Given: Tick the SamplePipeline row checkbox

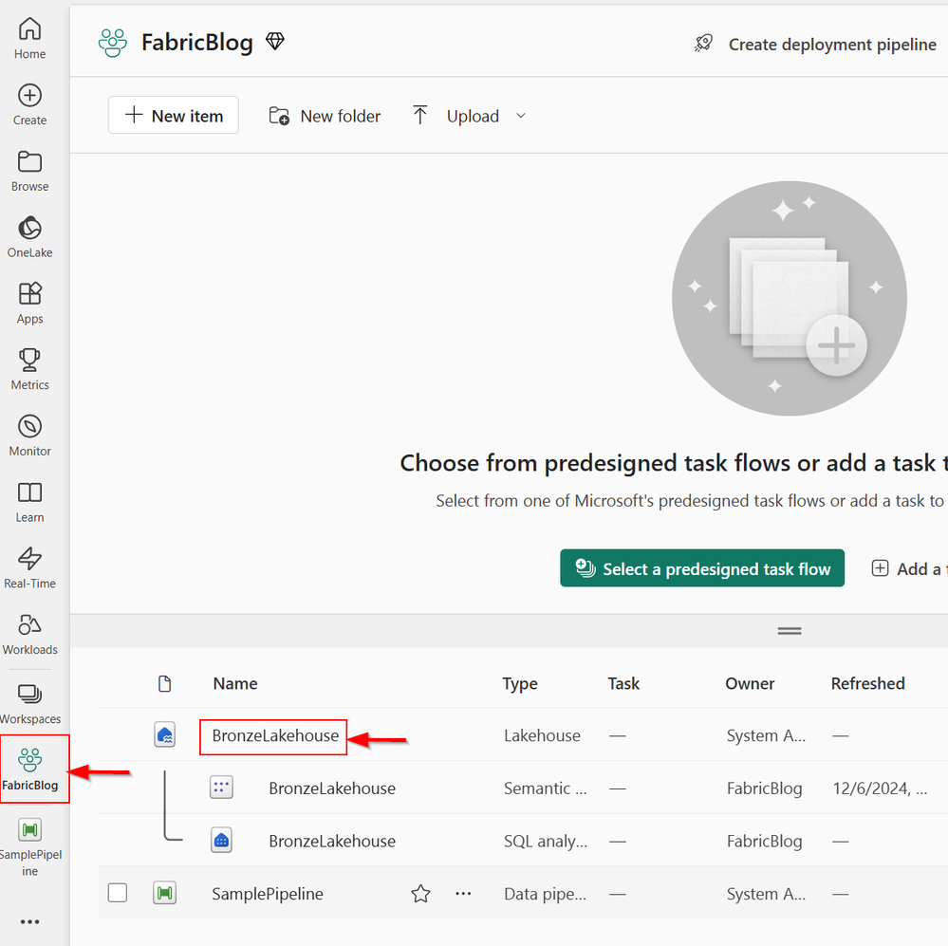Looking at the screenshot, I should [118, 893].
